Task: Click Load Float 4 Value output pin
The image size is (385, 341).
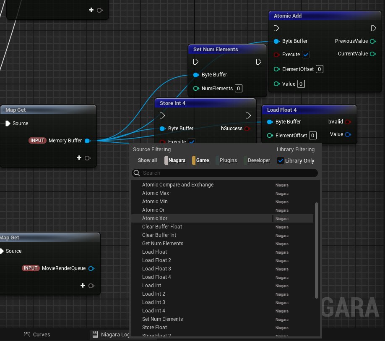Action: (x=348, y=134)
